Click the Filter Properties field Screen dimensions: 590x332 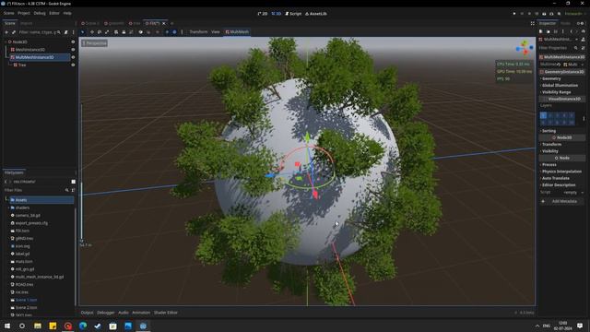(559, 48)
